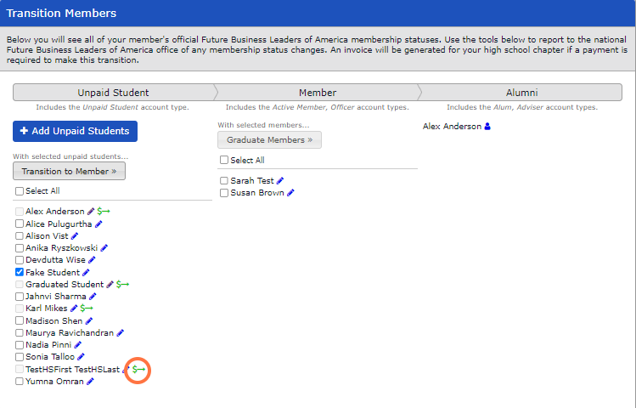Click the pencil icon beside Maurya Ravichandran
The image size is (636, 408).
point(120,333)
